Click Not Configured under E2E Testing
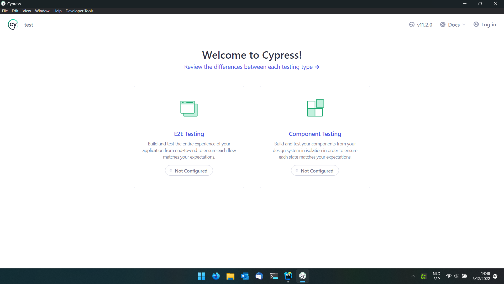Image resolution: width=504 pixels, height=284 pixels. (189, 171)
